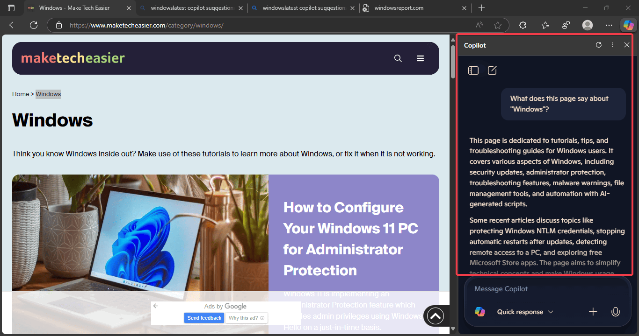Click Copilot reply starting "This page is dedicated"

click(x=547, y=172)
